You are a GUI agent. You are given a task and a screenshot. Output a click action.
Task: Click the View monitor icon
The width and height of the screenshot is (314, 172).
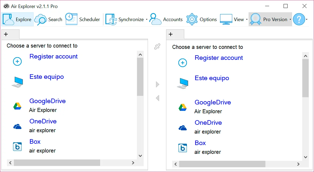(226, 19)
